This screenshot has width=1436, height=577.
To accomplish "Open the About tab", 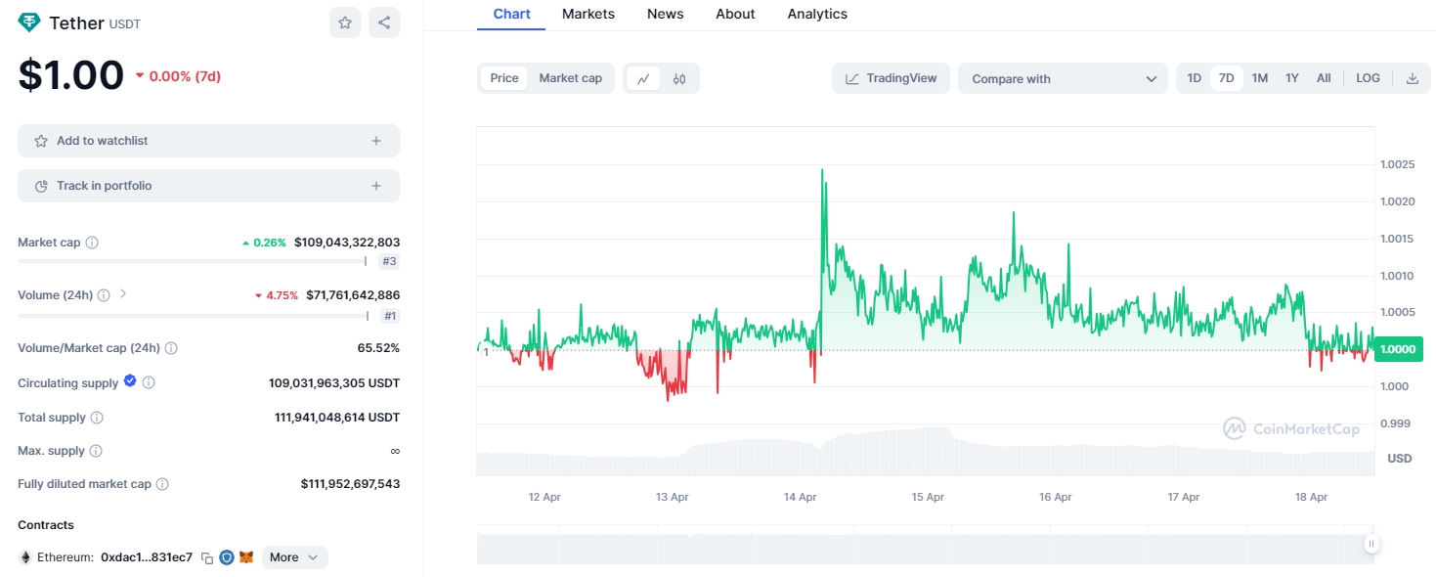I will pos(735,14).
